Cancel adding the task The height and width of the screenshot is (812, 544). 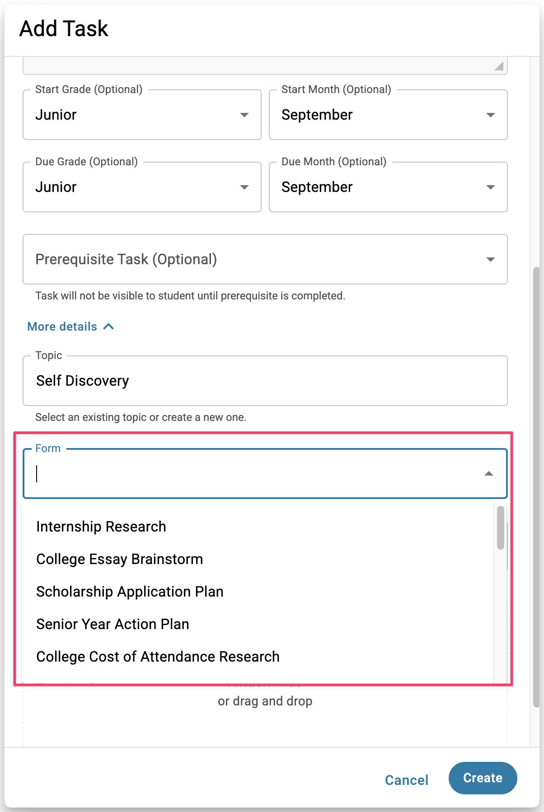coord(407,780)
